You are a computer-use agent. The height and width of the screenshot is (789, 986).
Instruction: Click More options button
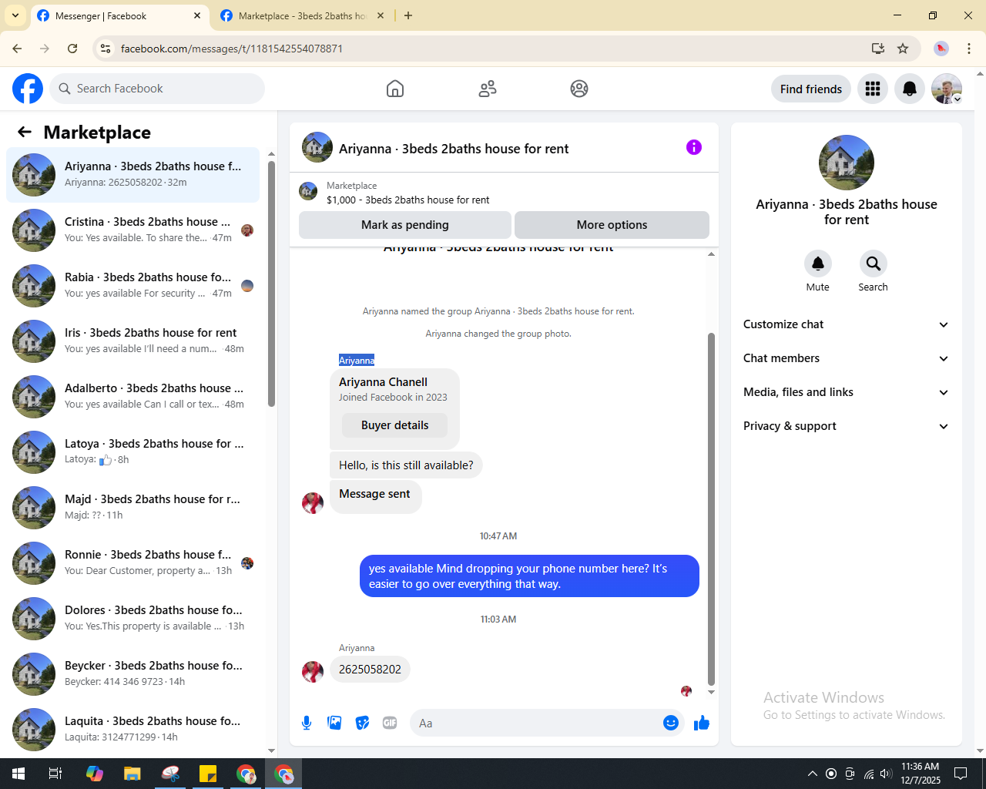click(612, 225)
